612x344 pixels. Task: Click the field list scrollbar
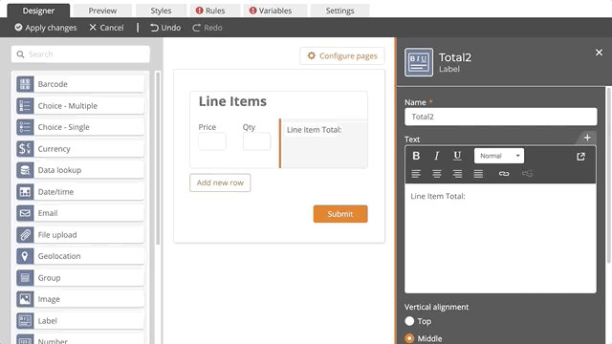click(x=158, y=158)
